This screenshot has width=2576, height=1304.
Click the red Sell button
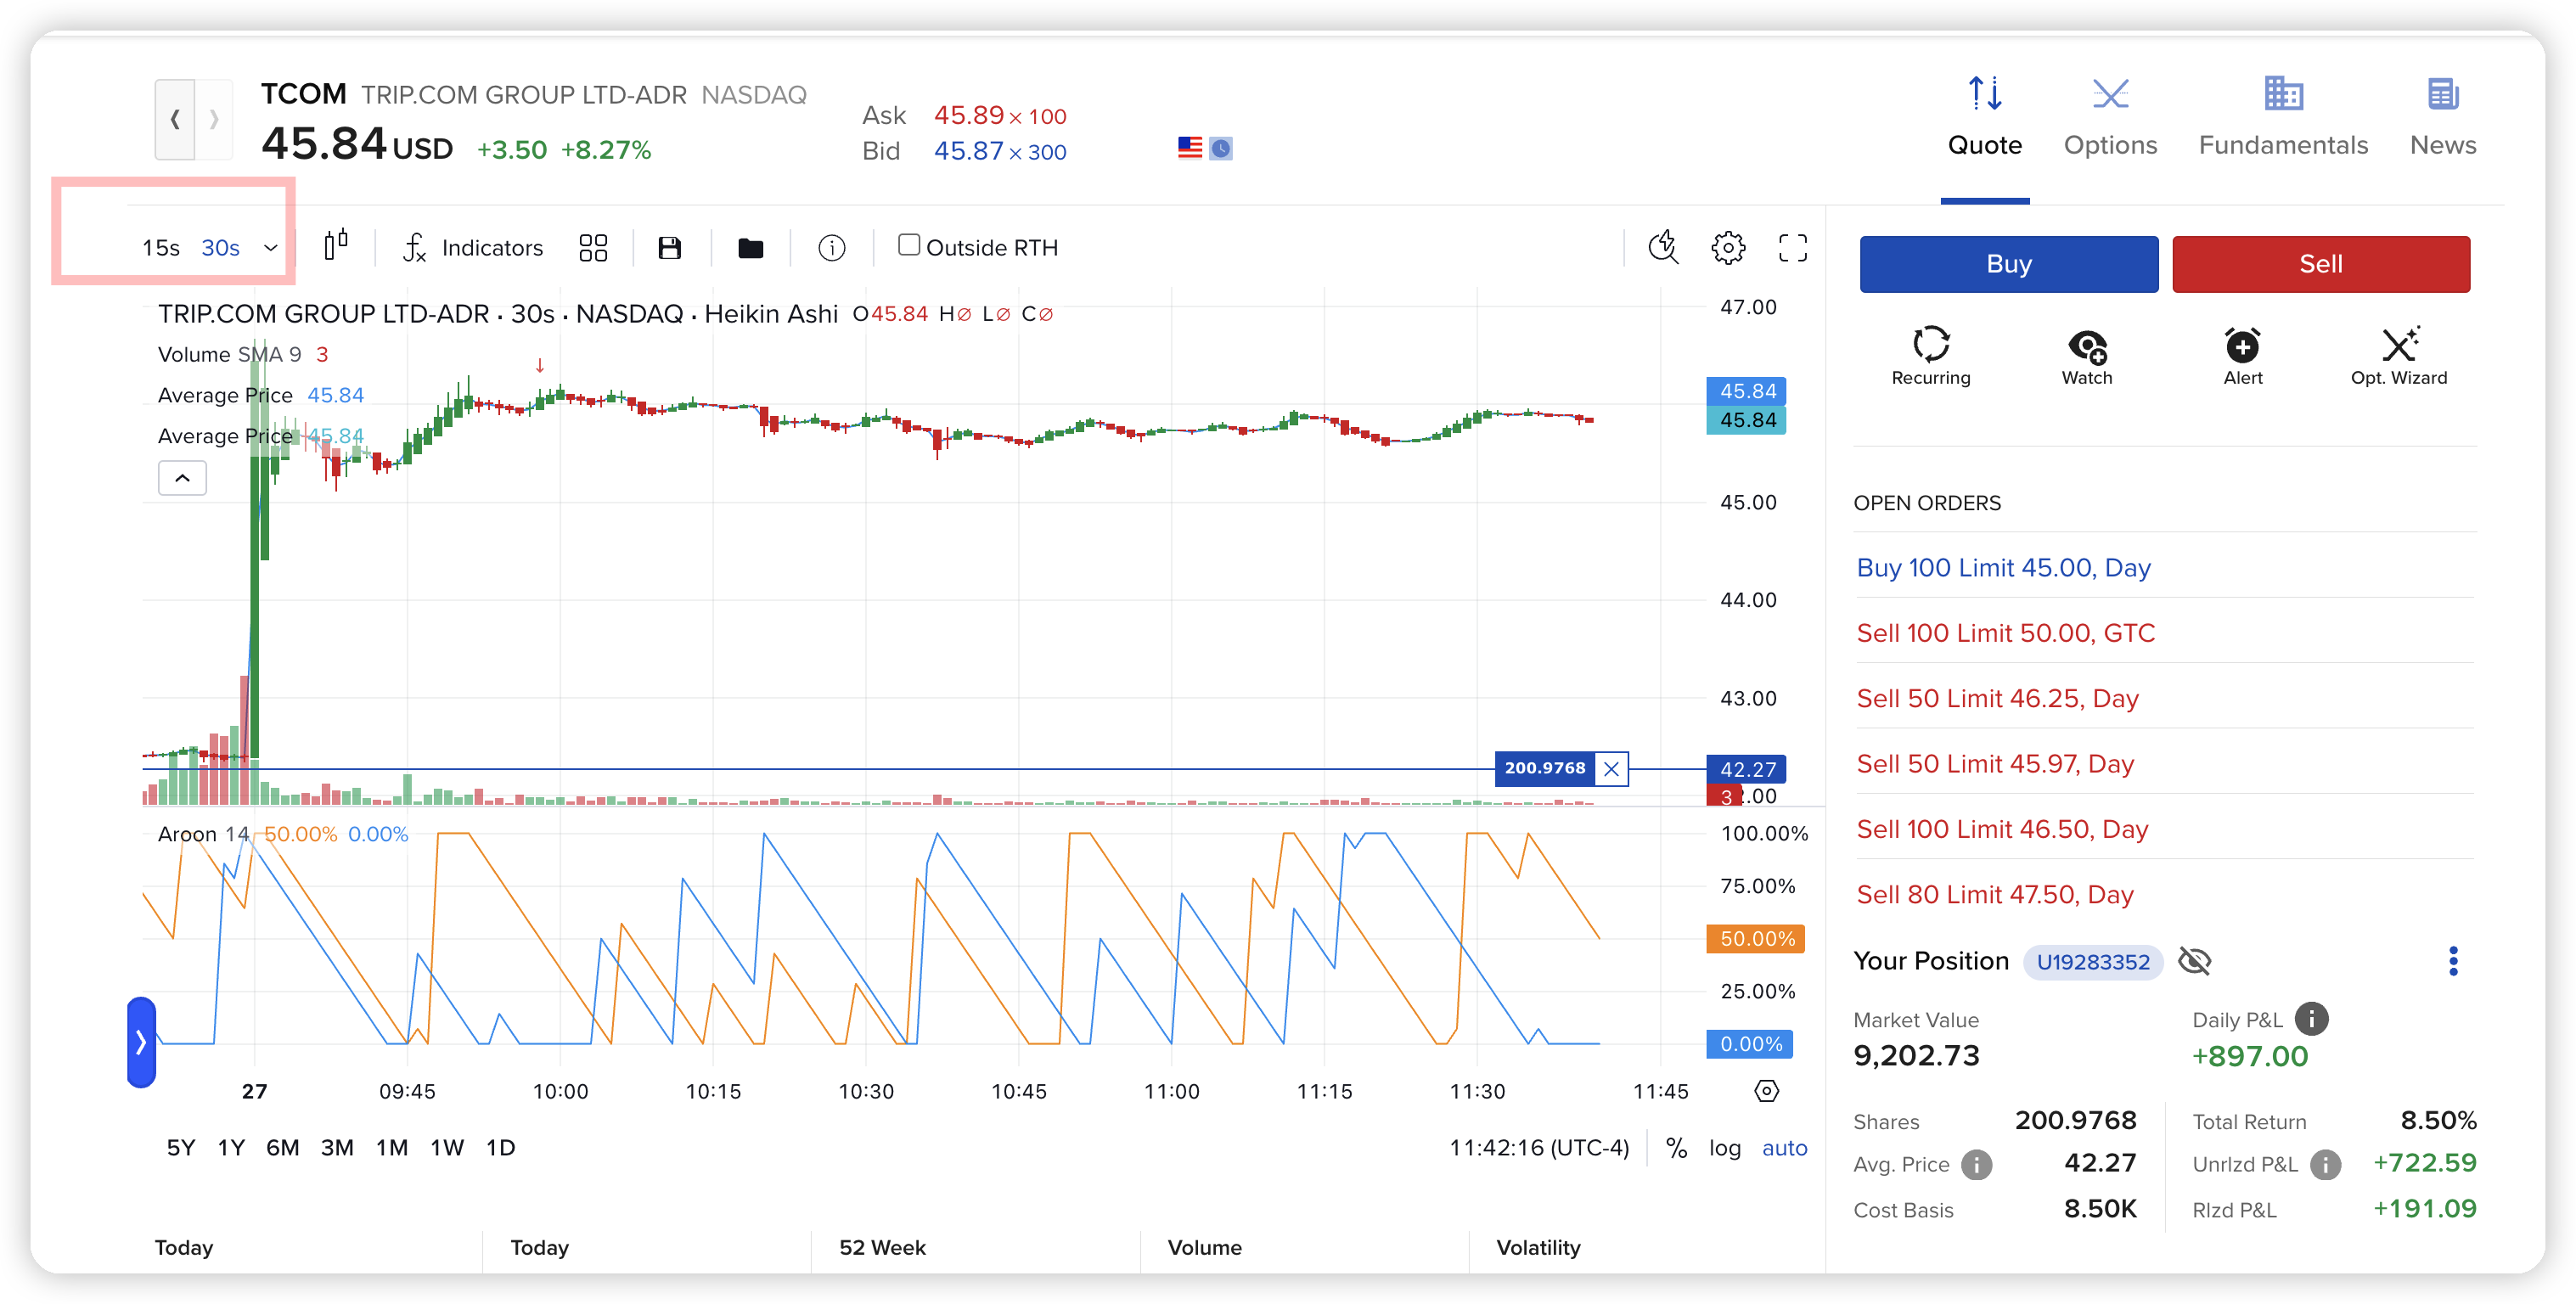tap(2320, 264)
